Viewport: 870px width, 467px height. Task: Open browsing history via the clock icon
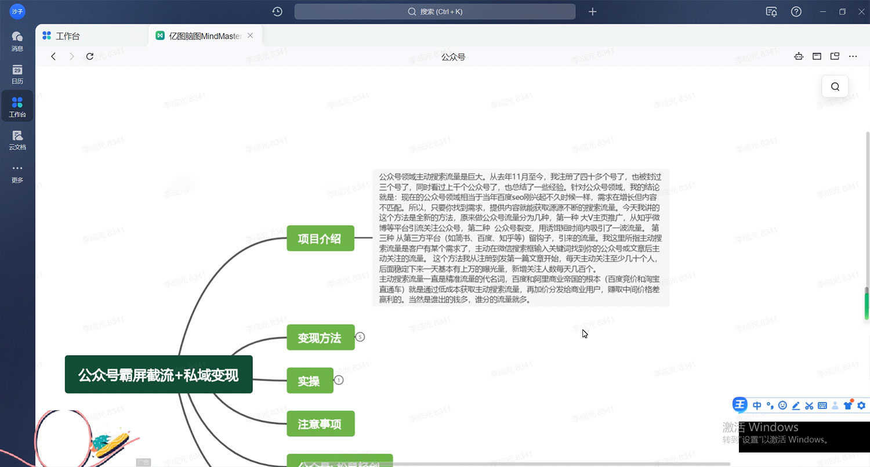(x=277, y=12)
